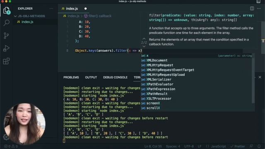Image resolution: width=265 pixels, height=149 pixels.
Task: Open notifications bell in status bar
Action: 259,146
